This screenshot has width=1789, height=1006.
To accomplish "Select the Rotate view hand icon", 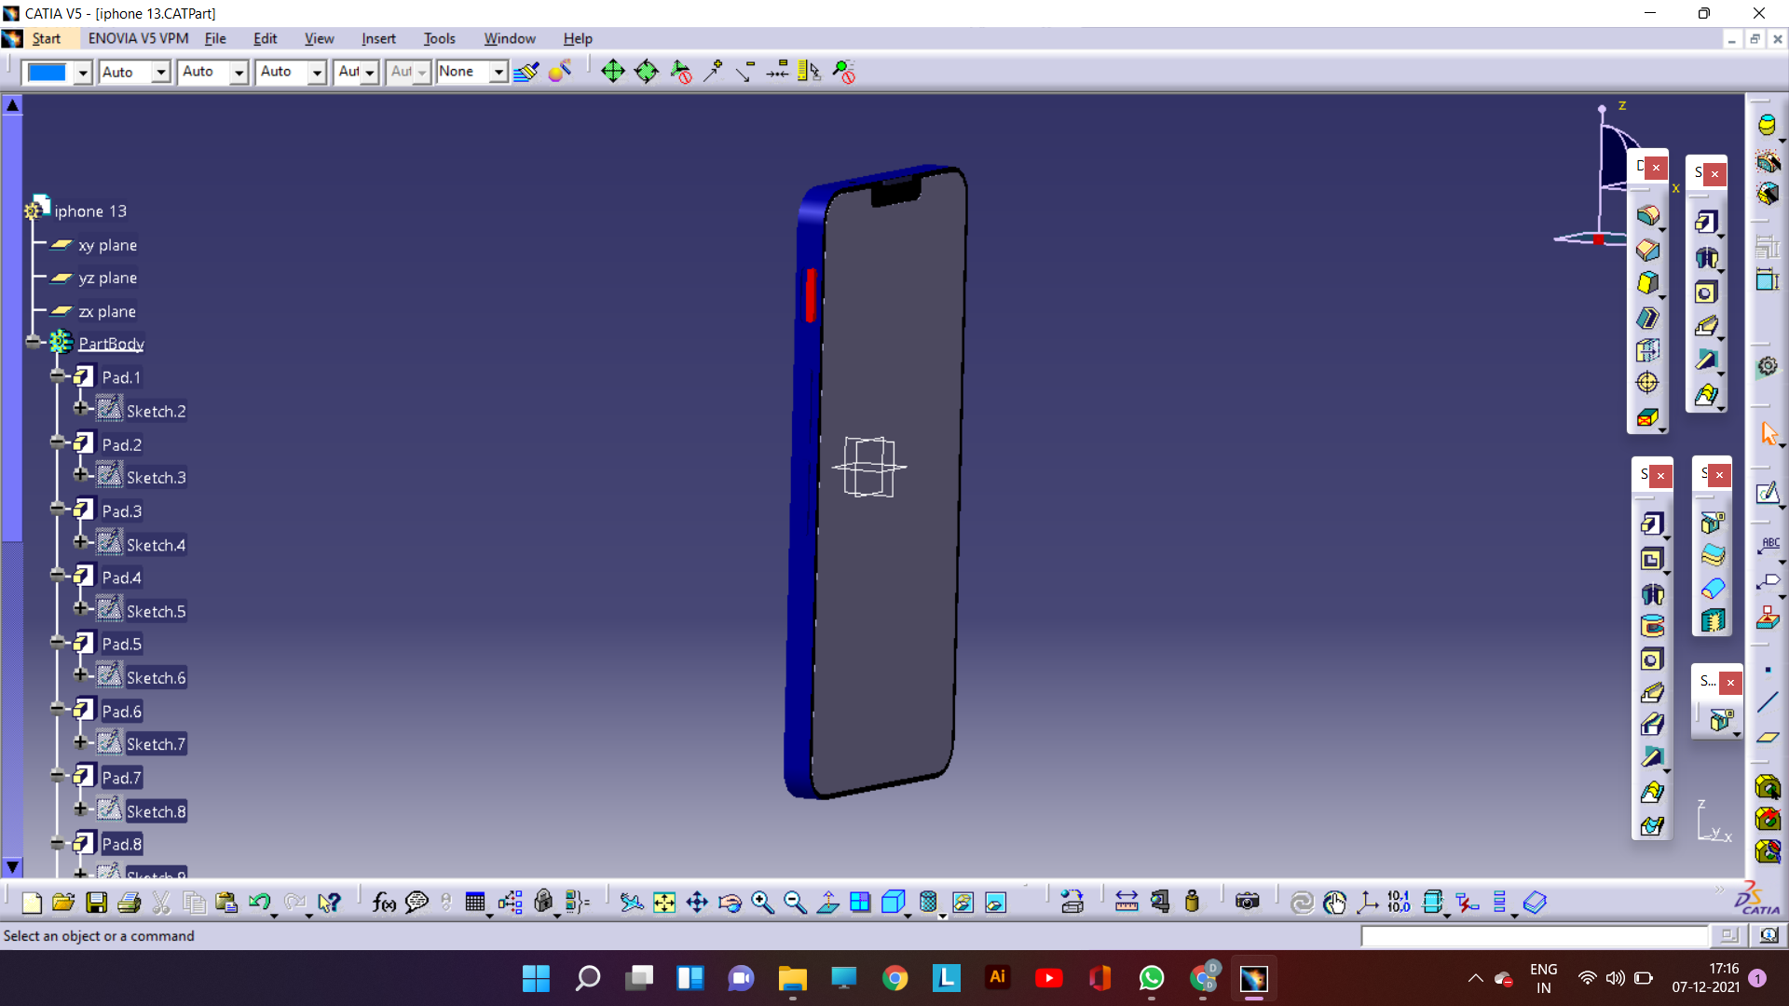I will click(730, 902).
